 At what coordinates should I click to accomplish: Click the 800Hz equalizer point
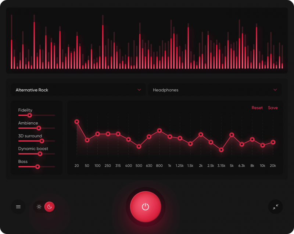click(x=159, y=130)
